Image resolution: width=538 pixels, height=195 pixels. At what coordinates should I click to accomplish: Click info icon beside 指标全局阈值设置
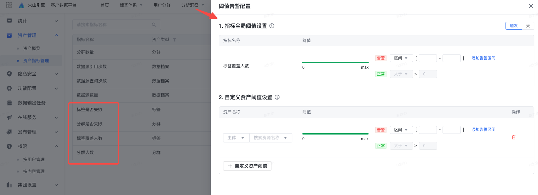tap(272, 26)
